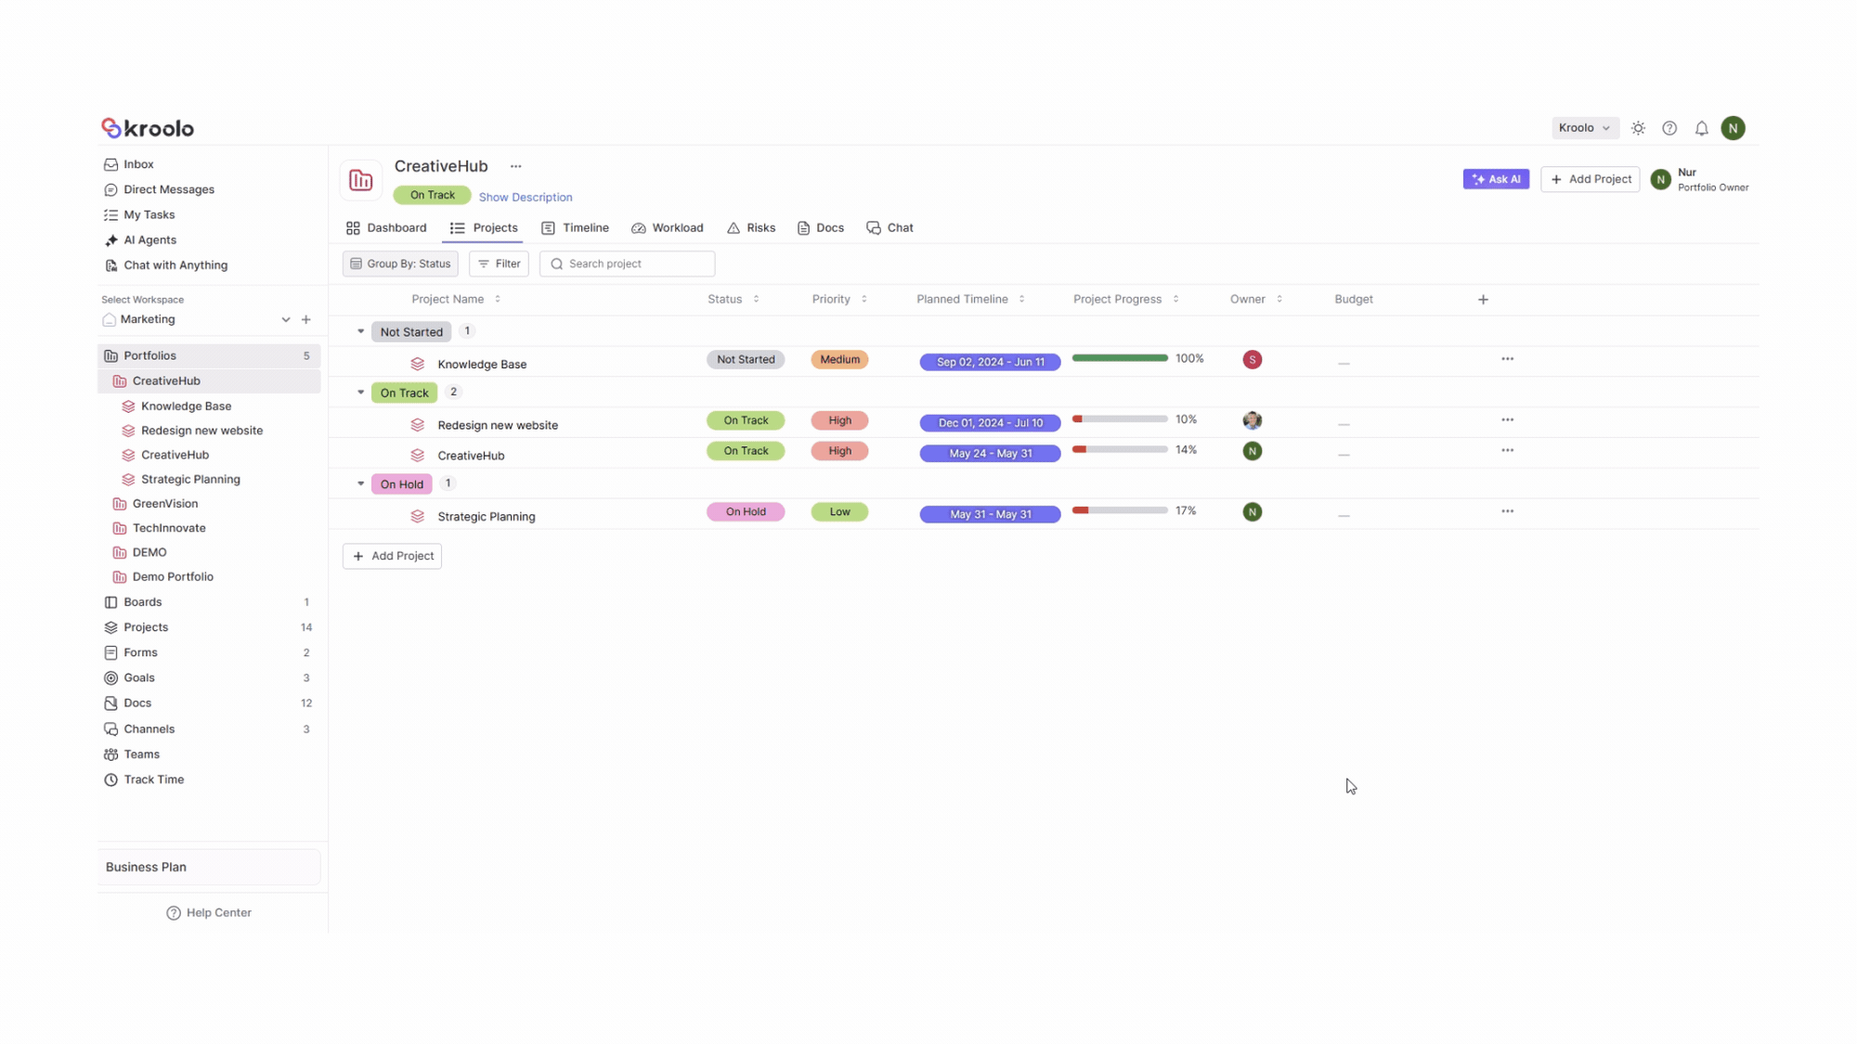Image resolution: width=1857 pixels, height=1044 pixels.
Task: Click the Show Description link
Action: coord(526,197)
